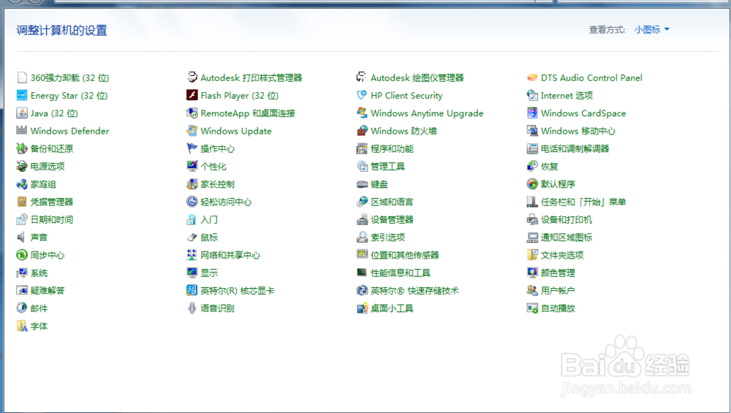
Task: Open 英特尔(R) 核芯显卡 link
Action: click(238, 290)
